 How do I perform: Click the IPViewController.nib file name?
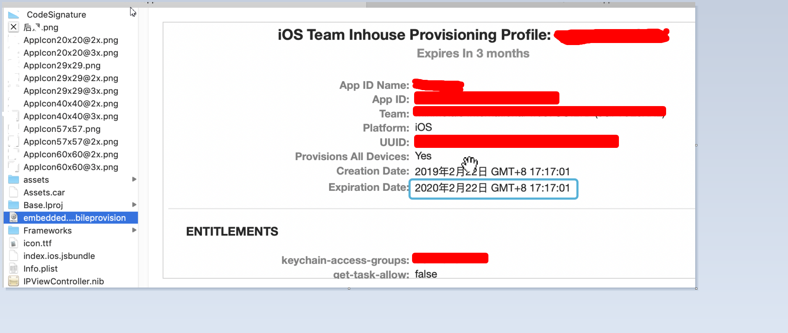tap(64, 281)
